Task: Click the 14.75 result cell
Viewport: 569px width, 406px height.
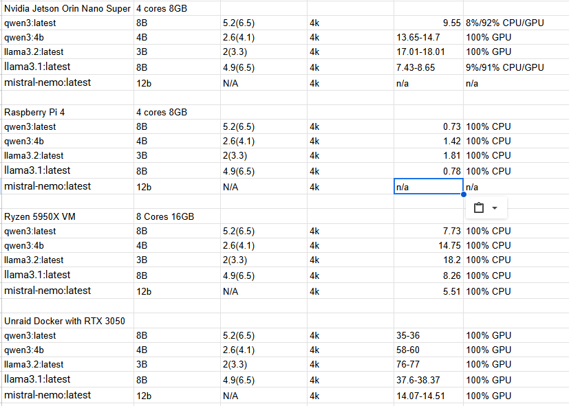Action: click(428, 245)
